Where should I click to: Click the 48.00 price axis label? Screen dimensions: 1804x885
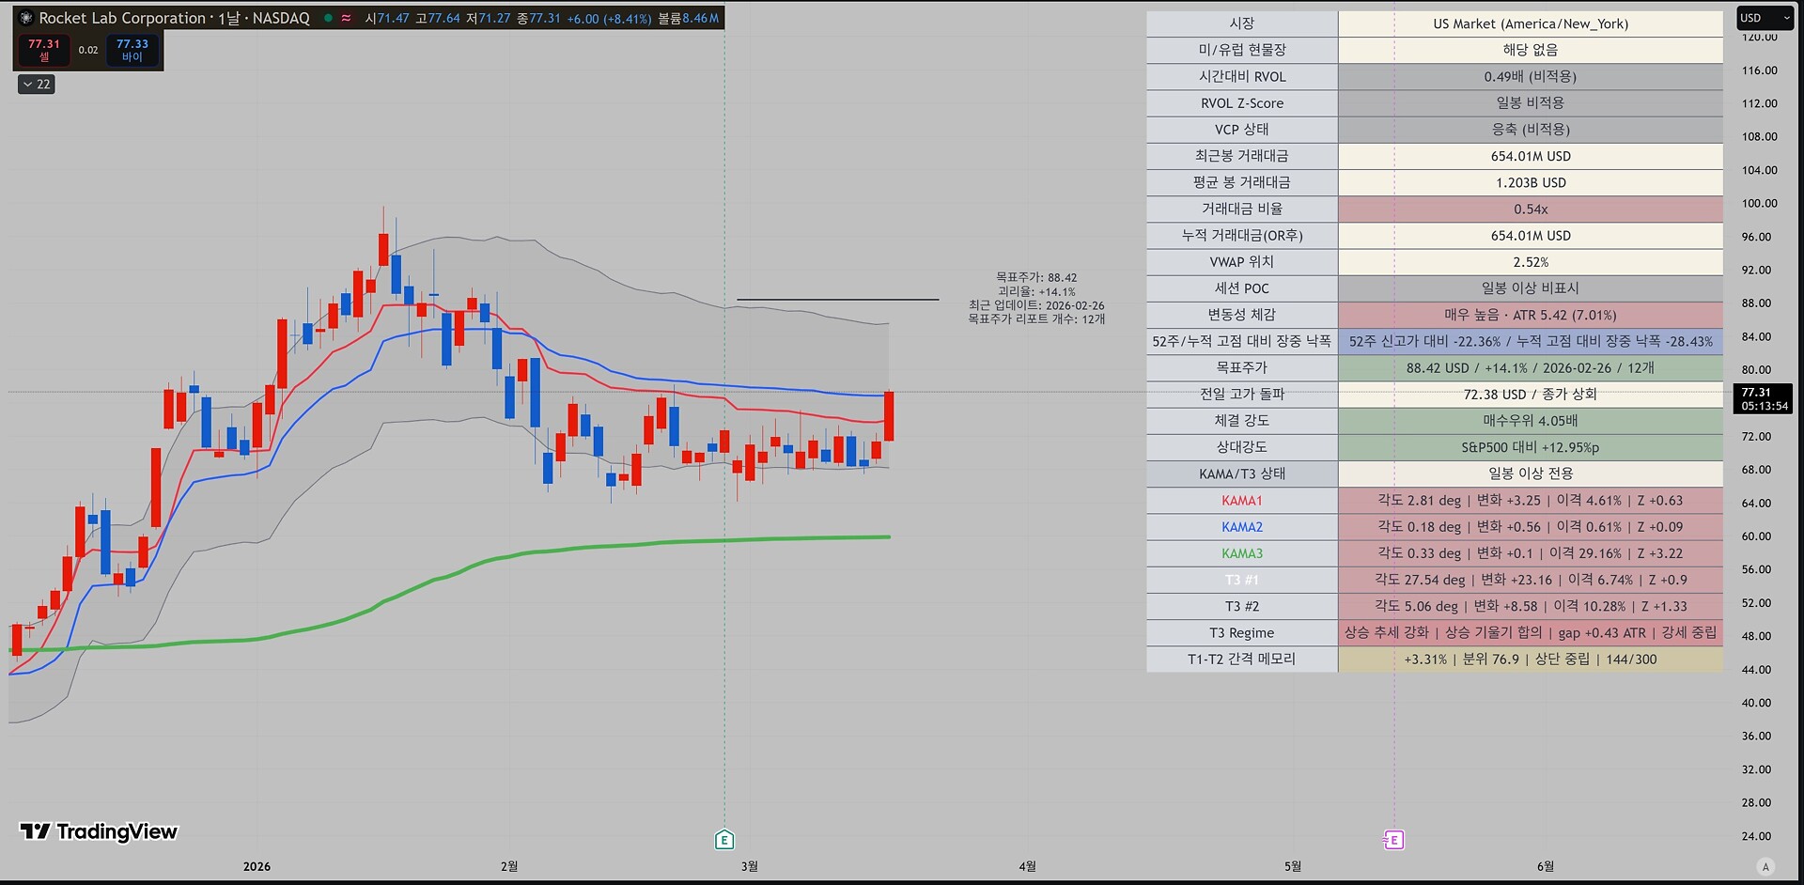point(1757,636)
